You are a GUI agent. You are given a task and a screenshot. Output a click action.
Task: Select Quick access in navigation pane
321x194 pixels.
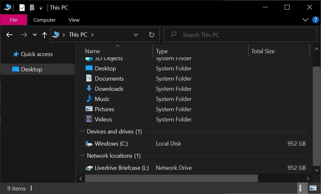click(37, 54)
